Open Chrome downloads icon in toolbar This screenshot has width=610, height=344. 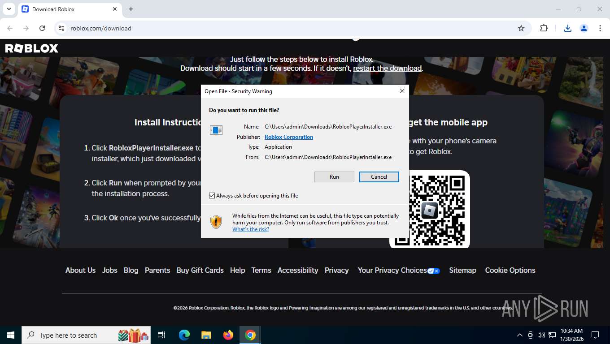tap(568, 28)
